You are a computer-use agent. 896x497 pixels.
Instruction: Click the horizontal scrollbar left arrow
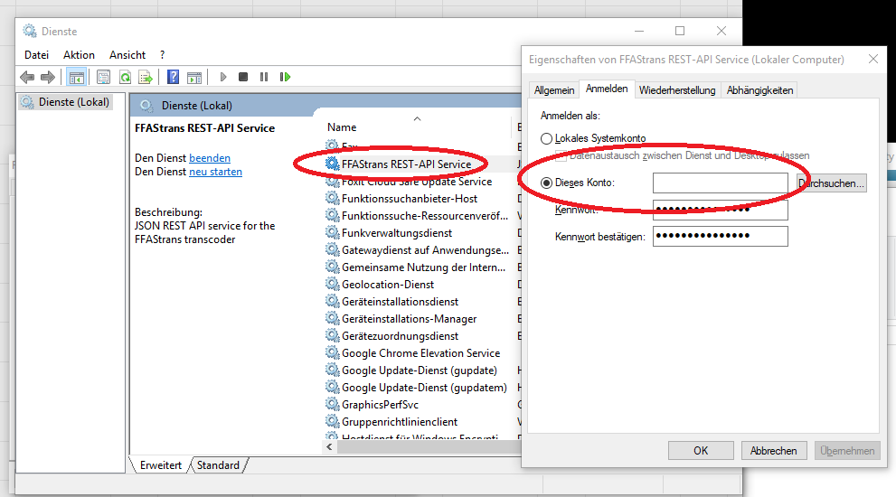pyautogui.click(x=329, y=446)
